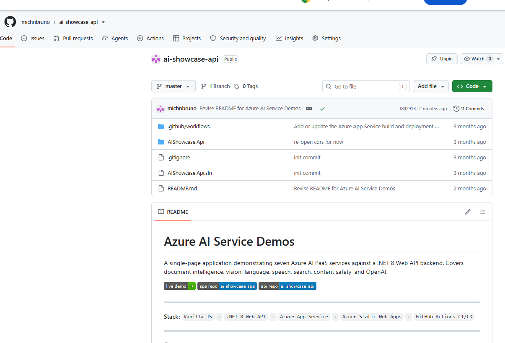This screenshot has width=505, height=343.
Task: Select the README tab in file viewer
Action: coord(173,212)
